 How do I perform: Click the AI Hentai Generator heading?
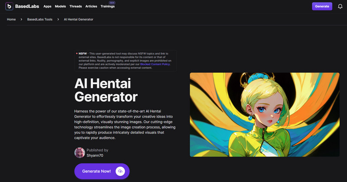[x=106, y=90]
